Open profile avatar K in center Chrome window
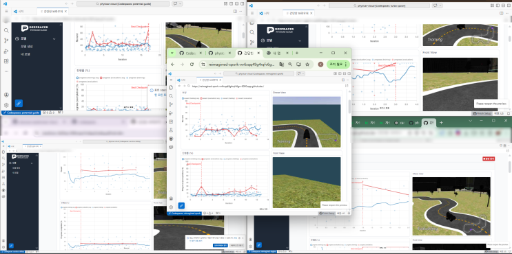The height and width of the screenshot is (254, 512). click(x=320, y=65)
